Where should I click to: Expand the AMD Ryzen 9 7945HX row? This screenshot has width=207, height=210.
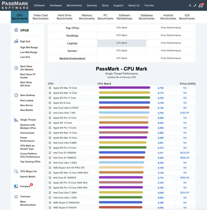click(x=50, y=208)
